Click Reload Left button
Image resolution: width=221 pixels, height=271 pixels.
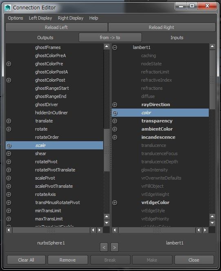(56, 27)
